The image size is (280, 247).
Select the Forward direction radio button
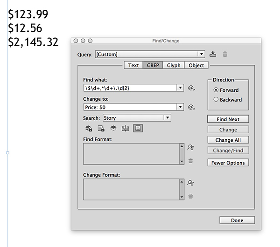[x=216, y=90]
